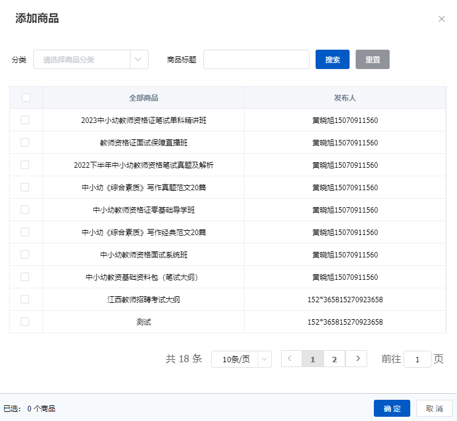The height and width of the screenshot is (421, 457).
Task: Select checkbox for 中小幼教师资格证零基础导学班
Action: click(x=25, y=210)
